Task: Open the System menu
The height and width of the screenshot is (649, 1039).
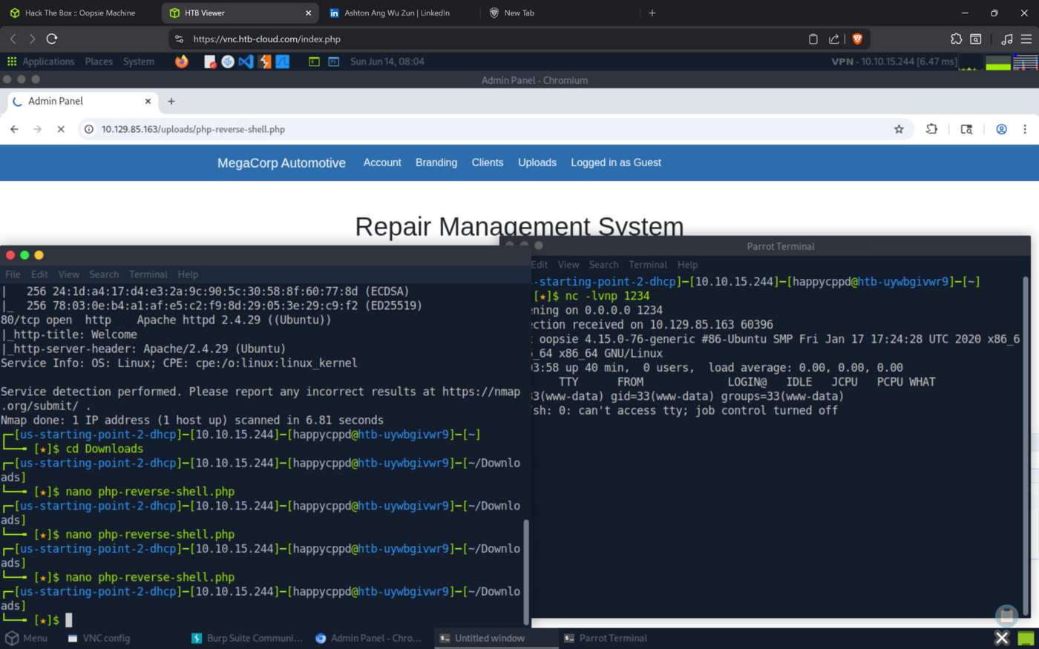Action: coord(139,62)
